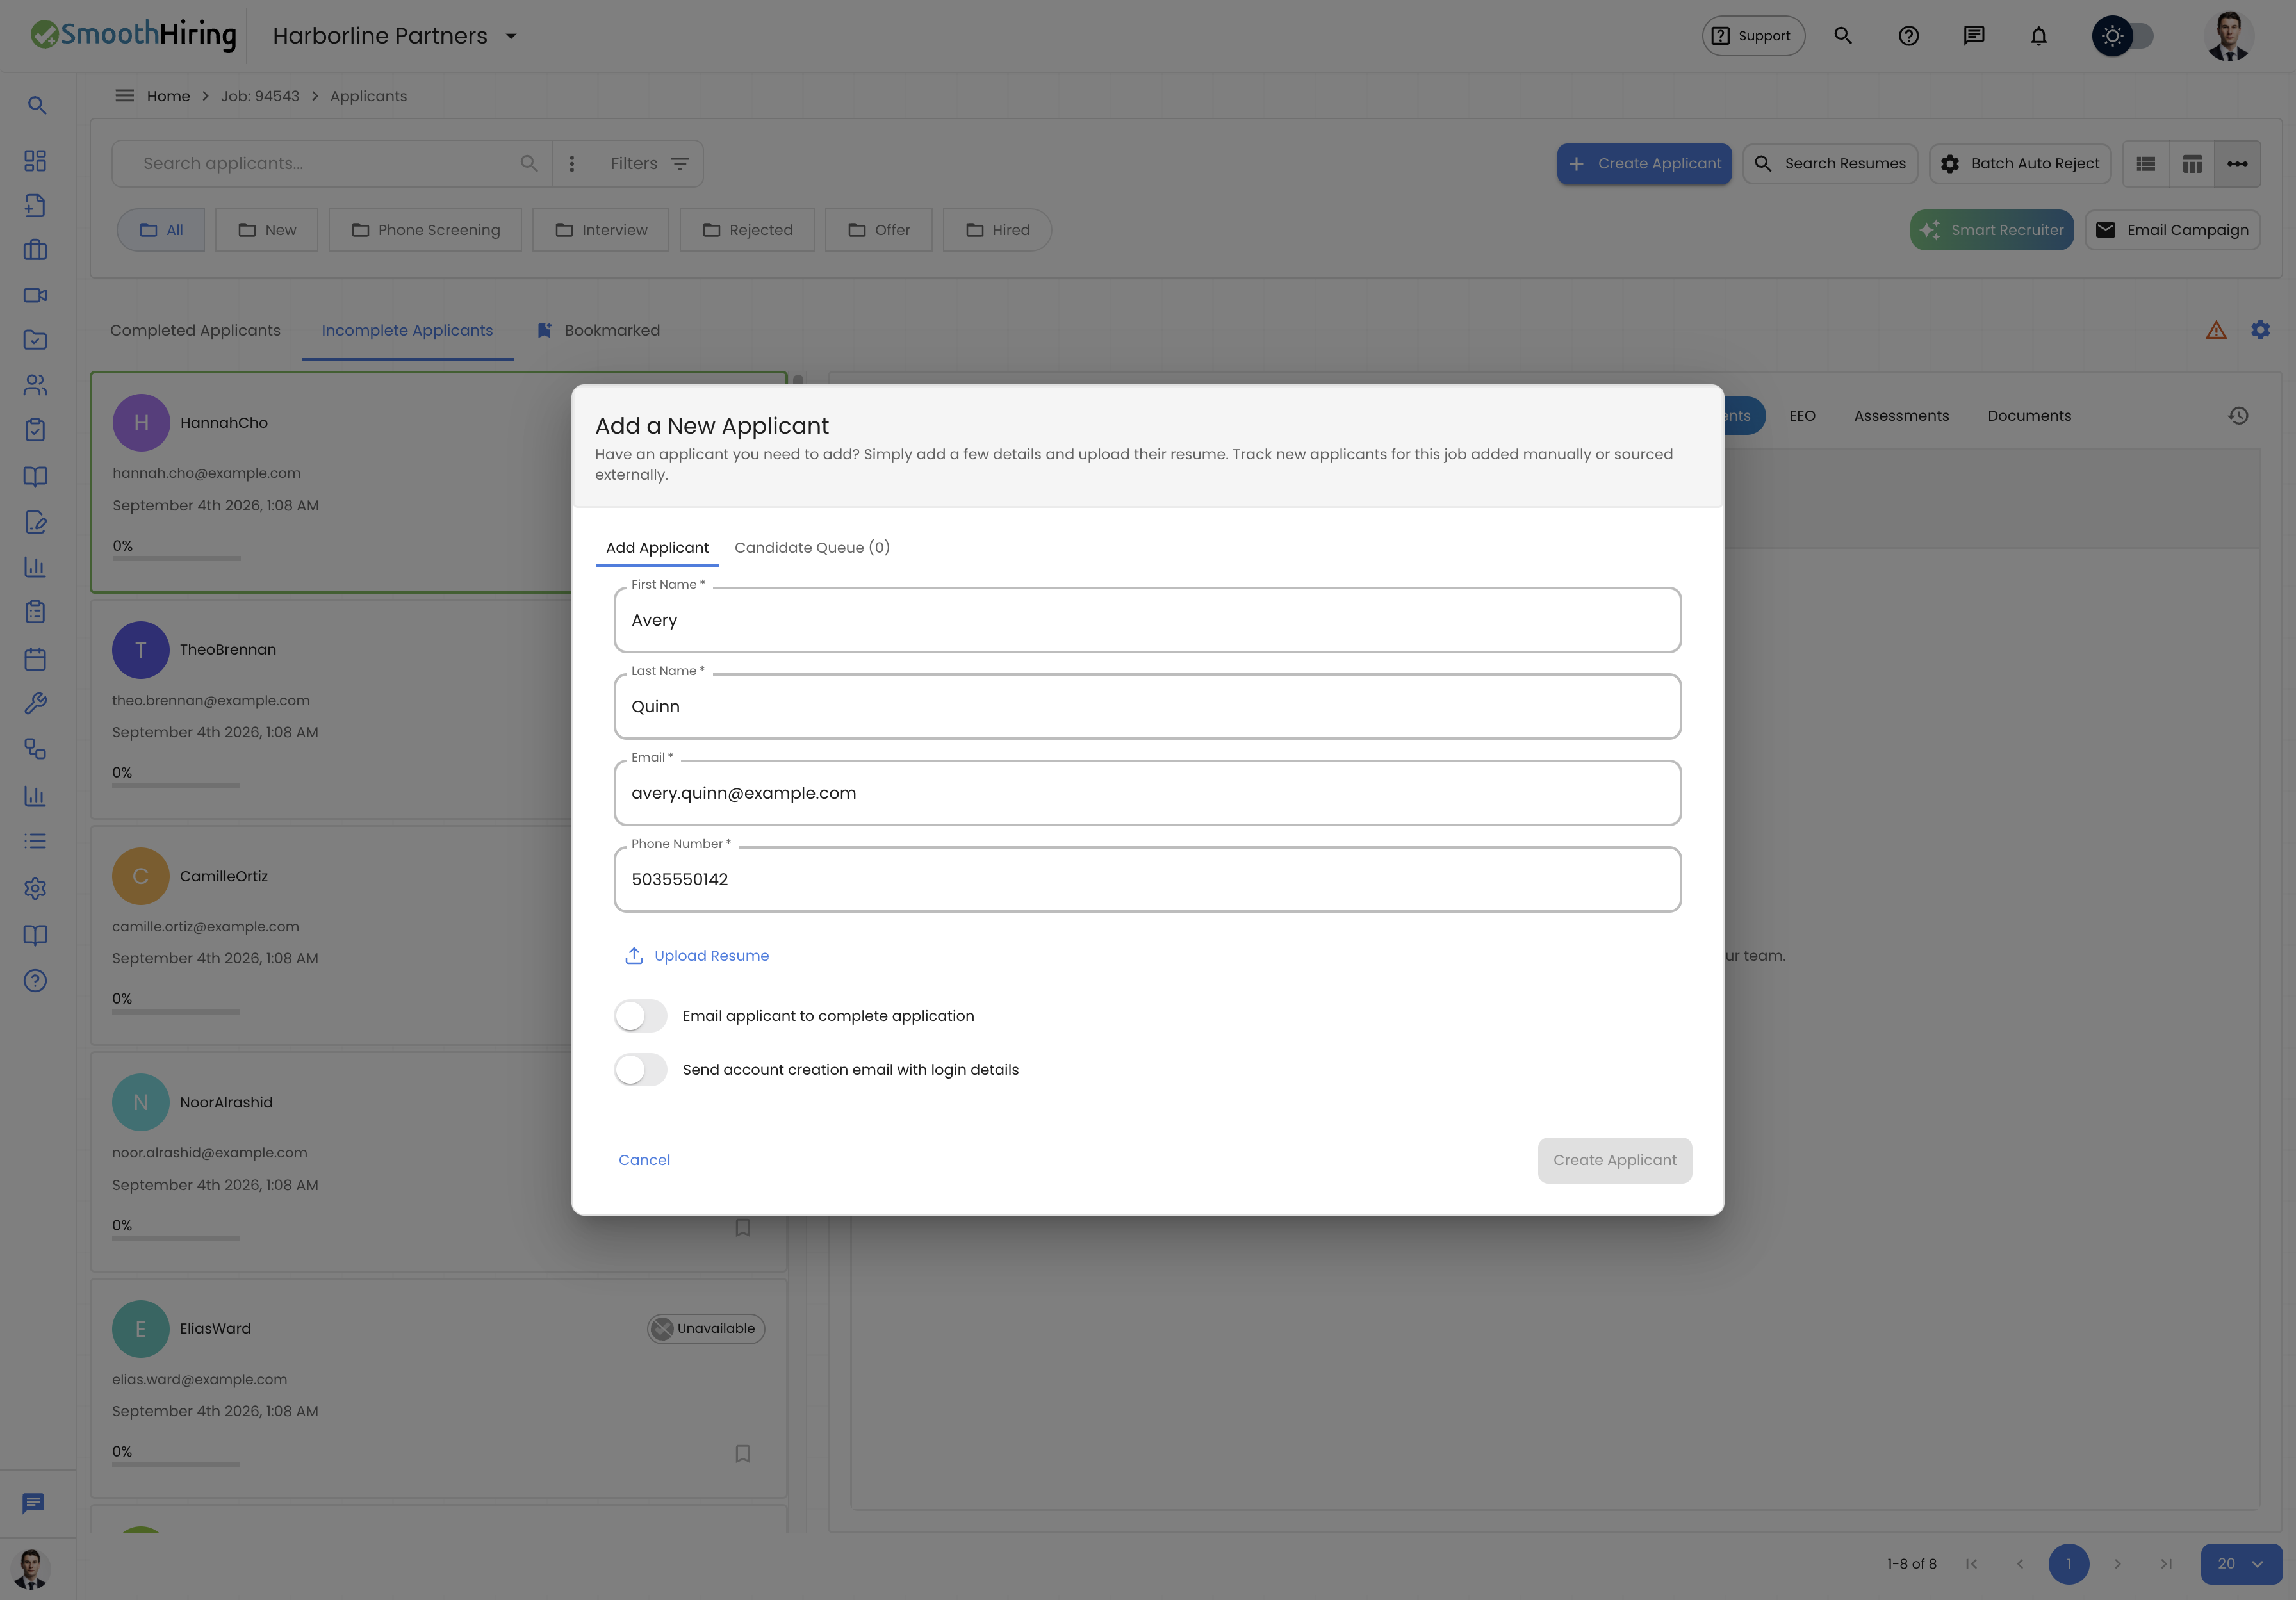
Task: Open the three-dot search options menu
Action: tap(572, 164)
